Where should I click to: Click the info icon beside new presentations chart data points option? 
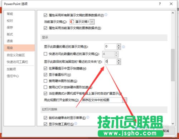pyautogui.click(x=106, y=15)
